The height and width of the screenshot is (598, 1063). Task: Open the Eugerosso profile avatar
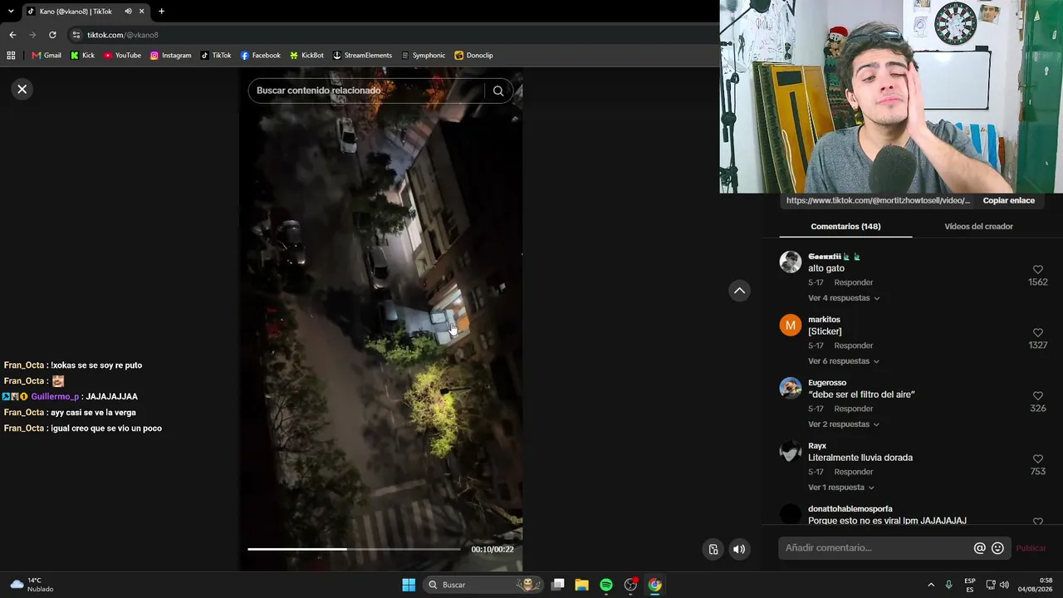click(x=791, y=388)
